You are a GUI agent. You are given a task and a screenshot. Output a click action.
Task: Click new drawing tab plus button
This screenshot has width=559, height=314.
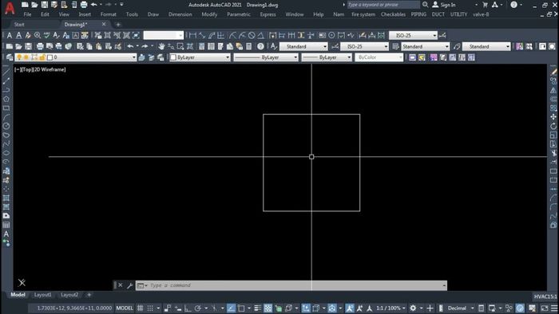click(x=118, y=25)
